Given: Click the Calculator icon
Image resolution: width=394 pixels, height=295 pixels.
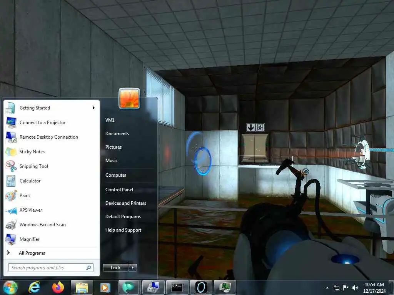Looking at the screenshot, I should (11, 181).
